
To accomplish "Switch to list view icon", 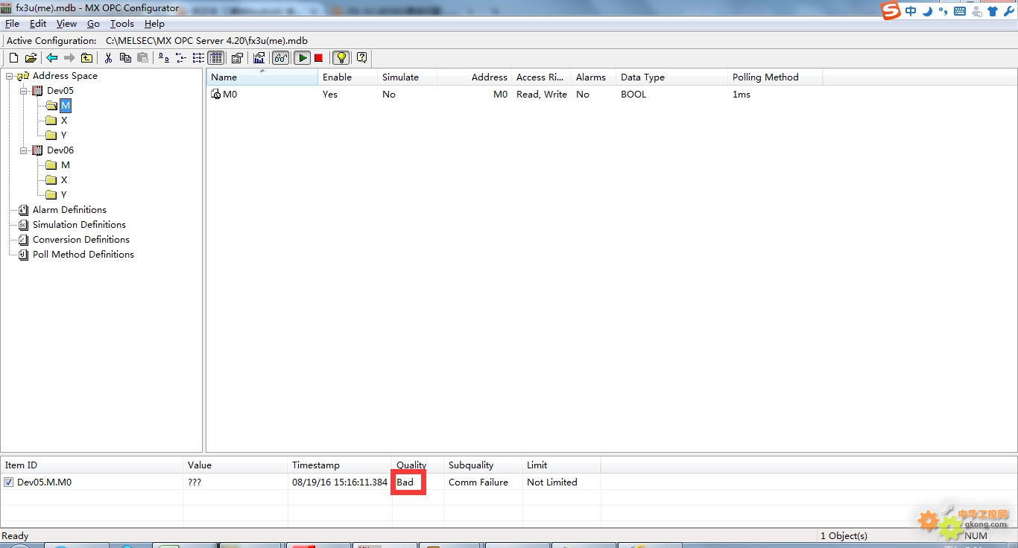I will pos(198,58).
